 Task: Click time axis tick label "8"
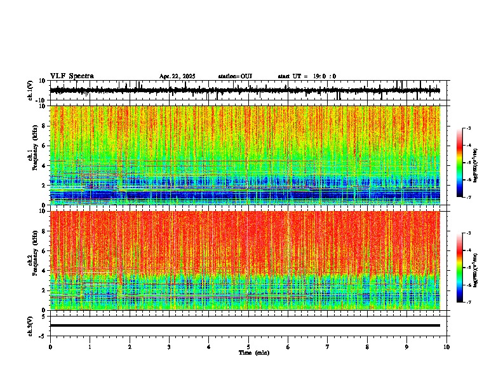pyautogui.click(x=367, y=347)
